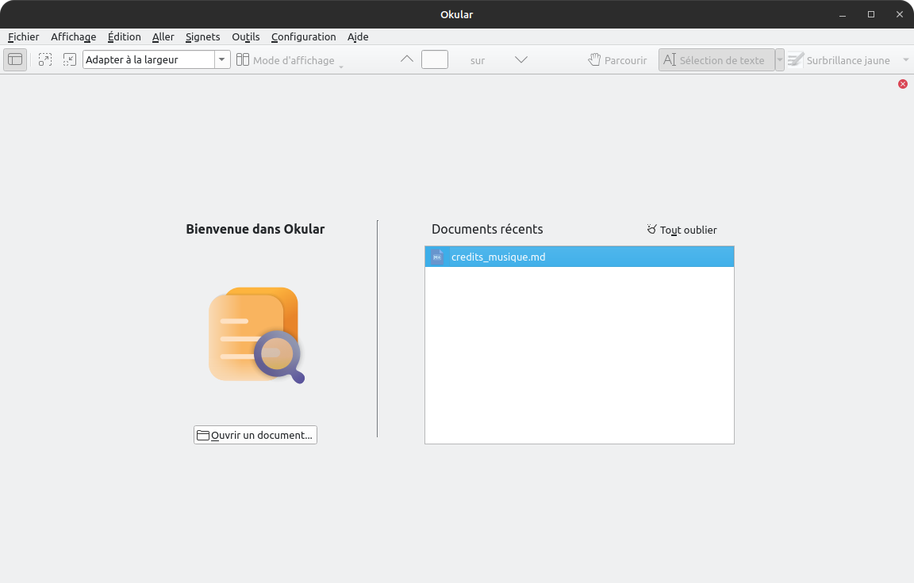Viewport: 914px width, 583px height.
Task: Go to previous page with up arrow
Action: click(407, 59)
